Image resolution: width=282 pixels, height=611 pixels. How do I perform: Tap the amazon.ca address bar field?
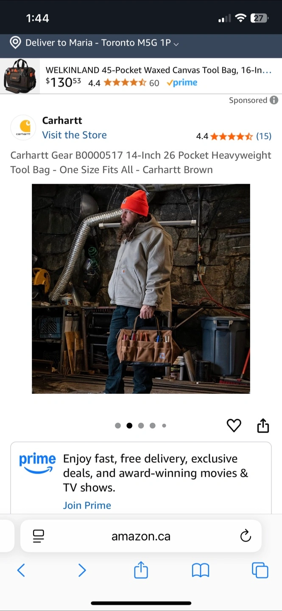click(x=141, y=536)
